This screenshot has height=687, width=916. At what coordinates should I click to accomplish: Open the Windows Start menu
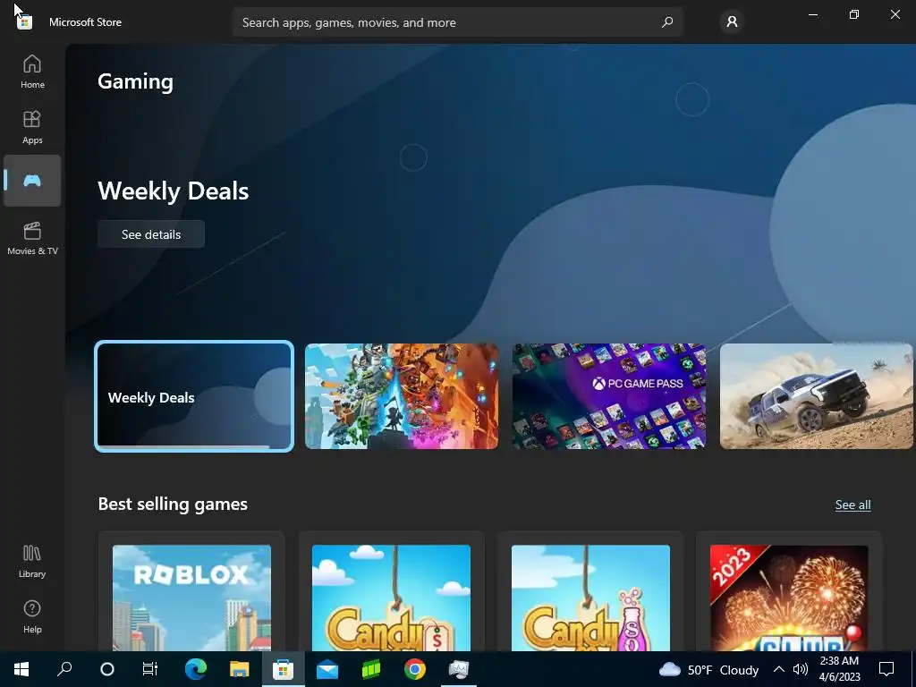21,669
